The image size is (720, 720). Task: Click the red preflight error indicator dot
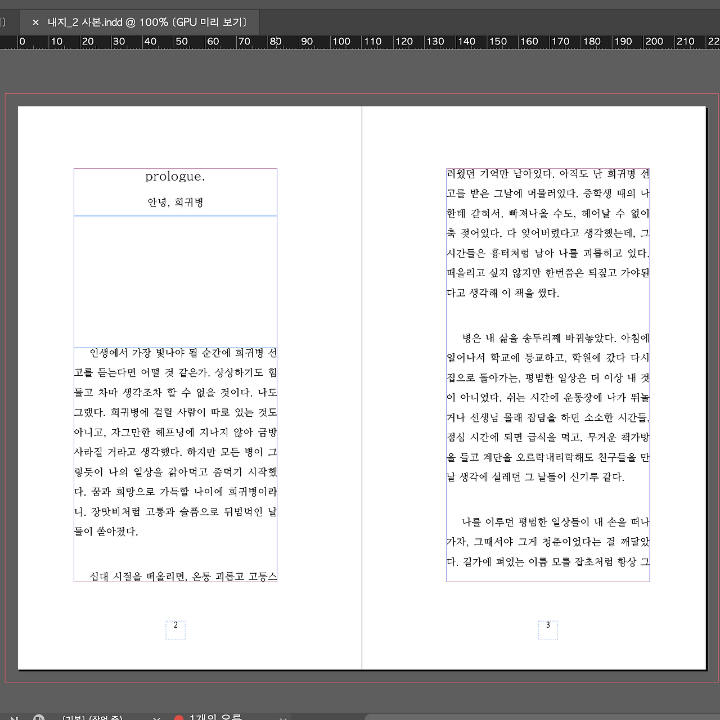pos(179,718)
